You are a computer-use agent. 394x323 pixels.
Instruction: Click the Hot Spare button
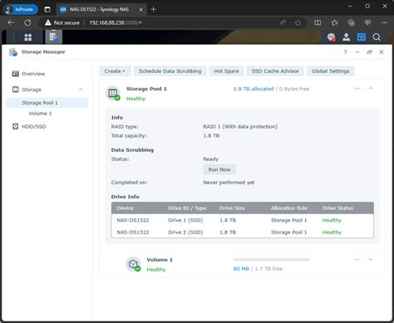click(226, 71)
